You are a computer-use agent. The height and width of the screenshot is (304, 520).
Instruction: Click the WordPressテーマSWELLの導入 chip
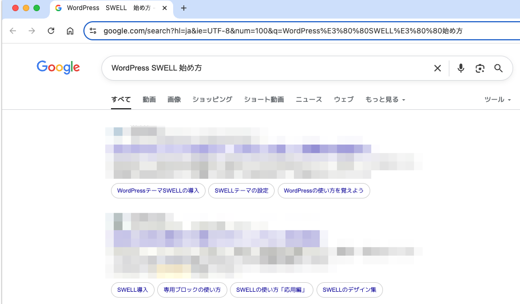[158, 191]
